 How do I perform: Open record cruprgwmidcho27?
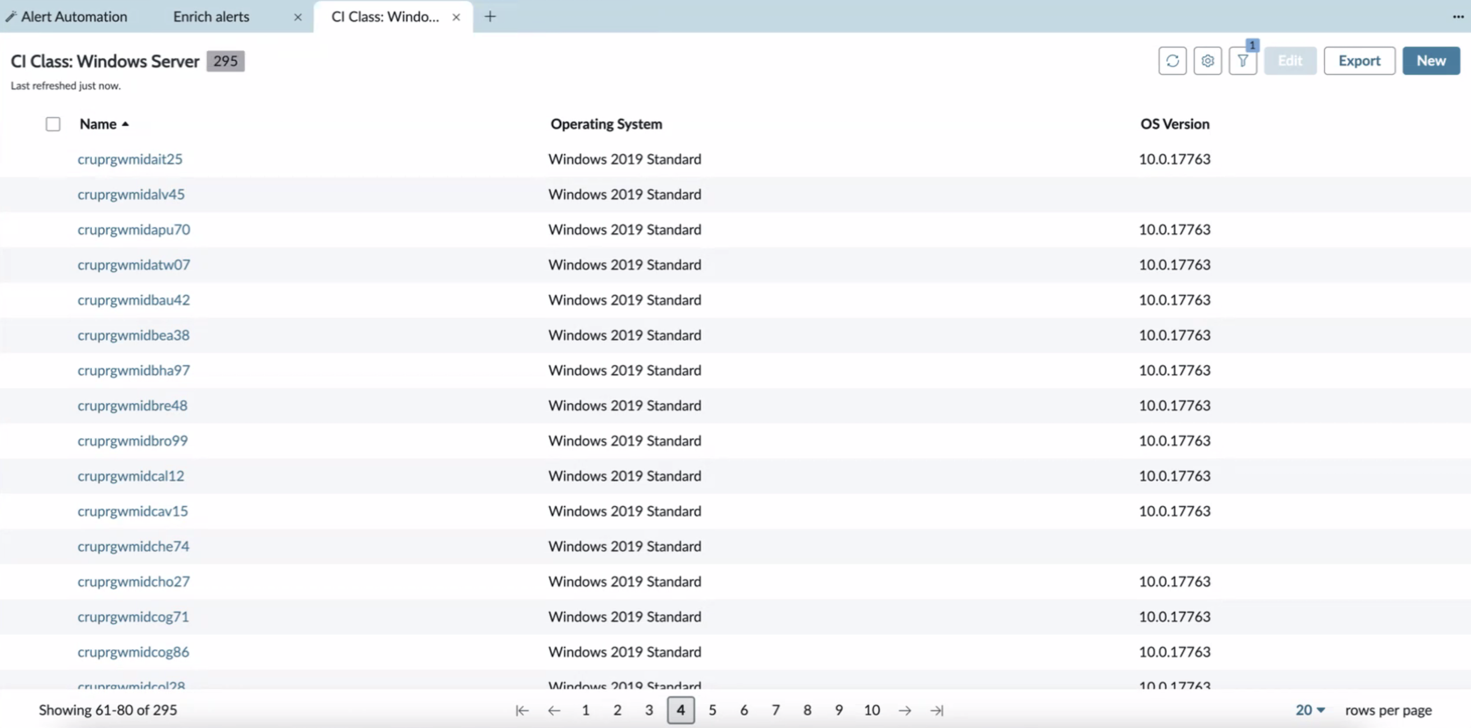(134, 582)
